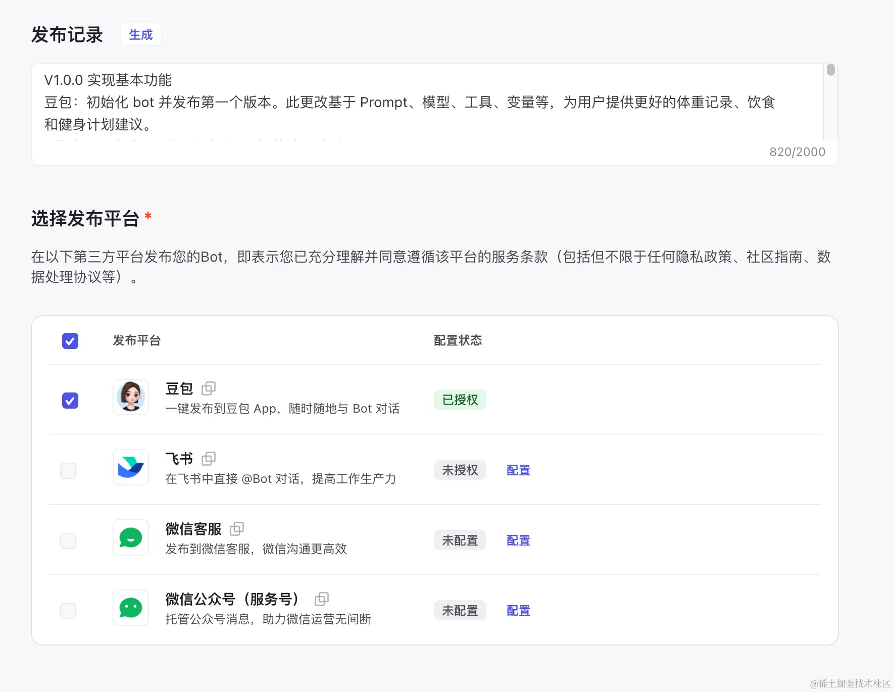Click the 未配置 badge in 微信客服 row
This screenshot has height=692, width=894.
460,540
